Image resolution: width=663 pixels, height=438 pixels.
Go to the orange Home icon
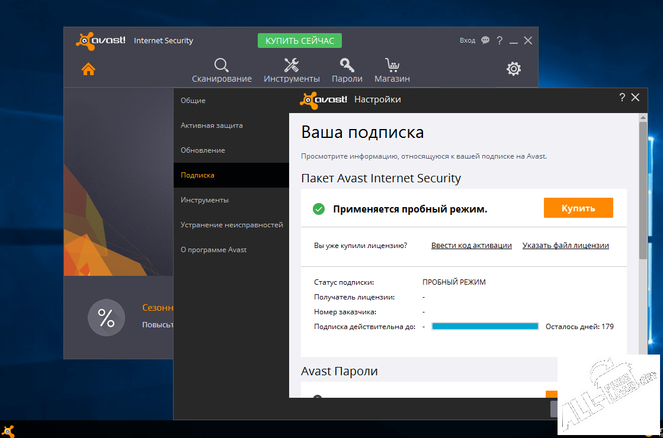[88, 69]
